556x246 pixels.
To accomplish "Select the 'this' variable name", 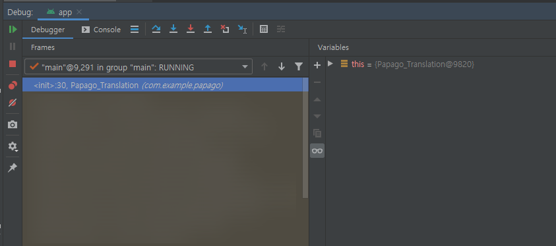I will pos(357,64).
